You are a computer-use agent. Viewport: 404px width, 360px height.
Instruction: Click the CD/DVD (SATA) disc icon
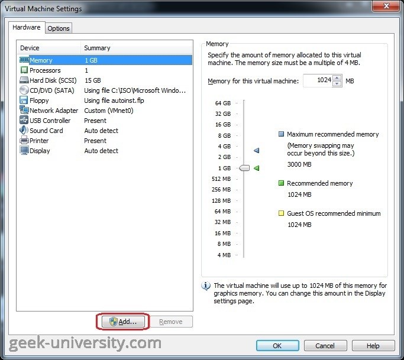[24, 90]
